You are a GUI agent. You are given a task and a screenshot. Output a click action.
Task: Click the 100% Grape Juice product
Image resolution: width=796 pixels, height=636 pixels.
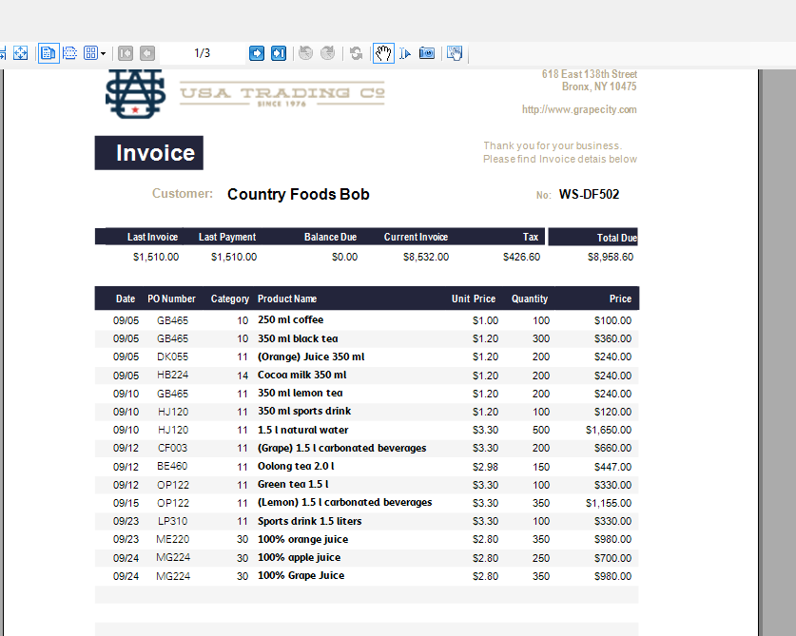pyautogui.click(x=301, y=575)
